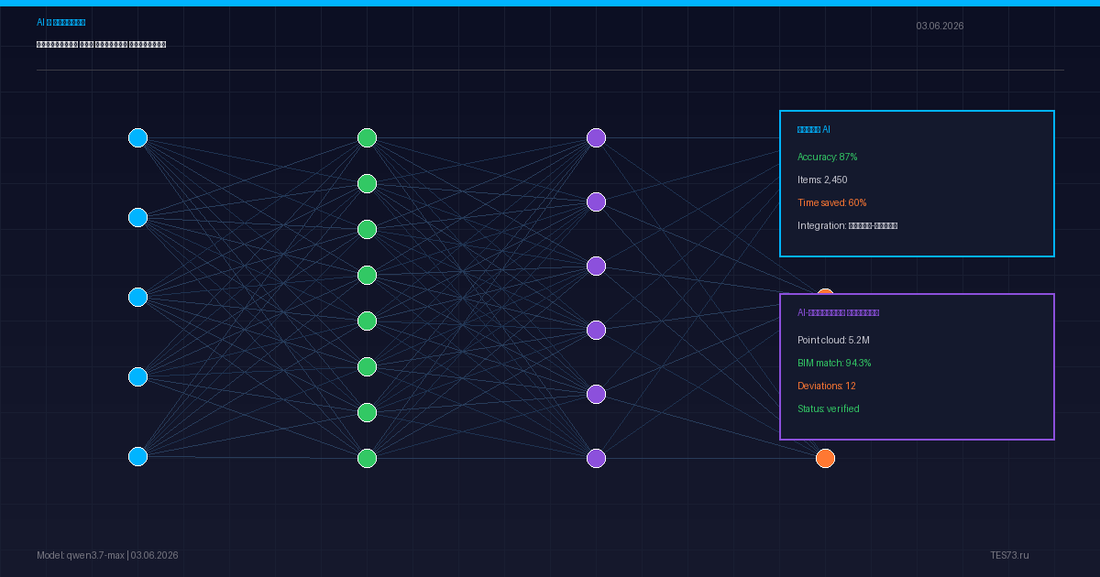Select the 'Deviations: 12' line
1100x577 pixels.
point(826,386)
